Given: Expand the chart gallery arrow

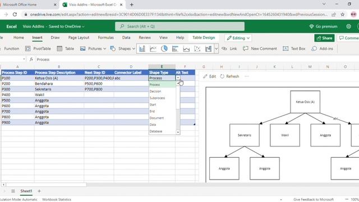Looking at the screenshot, I should [216, 49].
